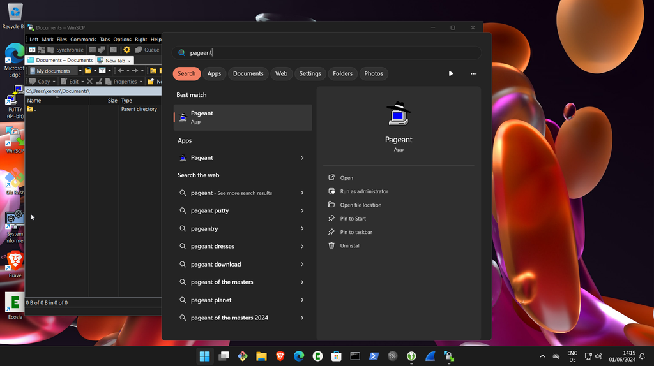Open PowerShell from the taskbar

point(374,356)
